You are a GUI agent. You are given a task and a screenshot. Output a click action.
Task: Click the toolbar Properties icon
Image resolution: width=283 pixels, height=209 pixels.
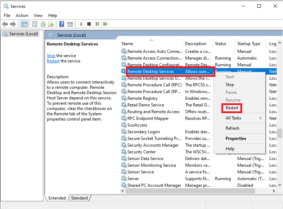(34, 24)
